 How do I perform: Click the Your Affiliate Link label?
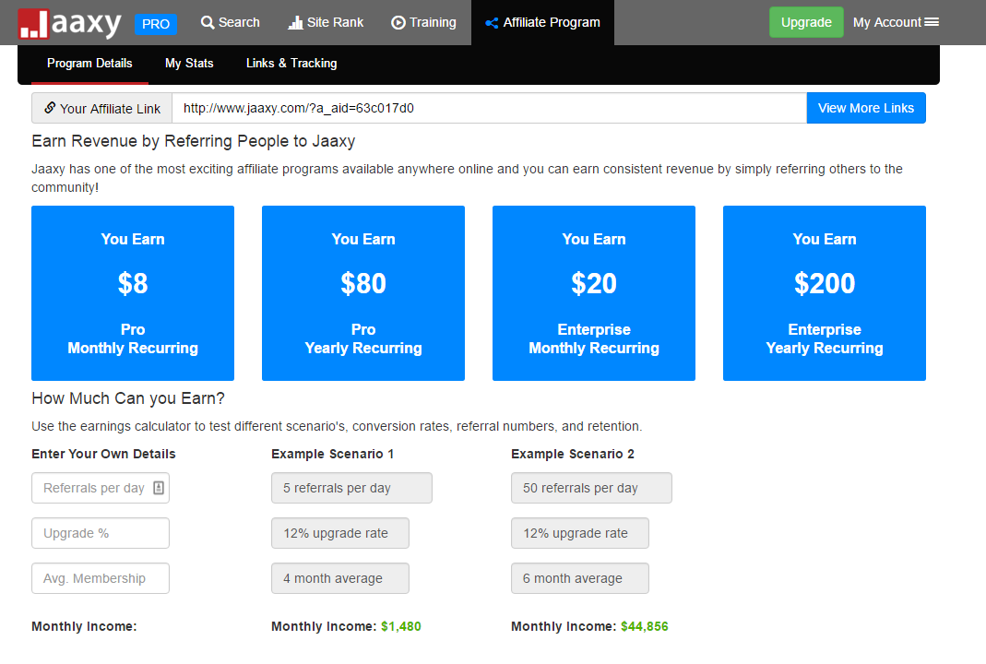click(101, 108)
